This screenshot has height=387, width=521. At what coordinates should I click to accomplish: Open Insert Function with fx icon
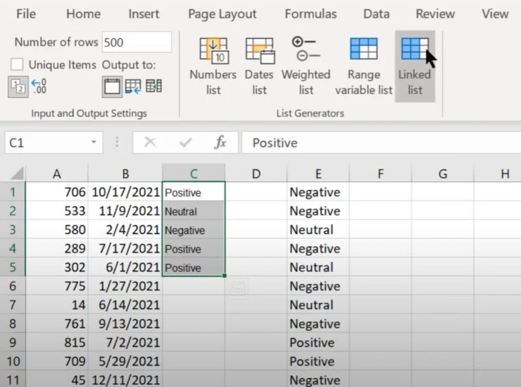tap(220, 142)
